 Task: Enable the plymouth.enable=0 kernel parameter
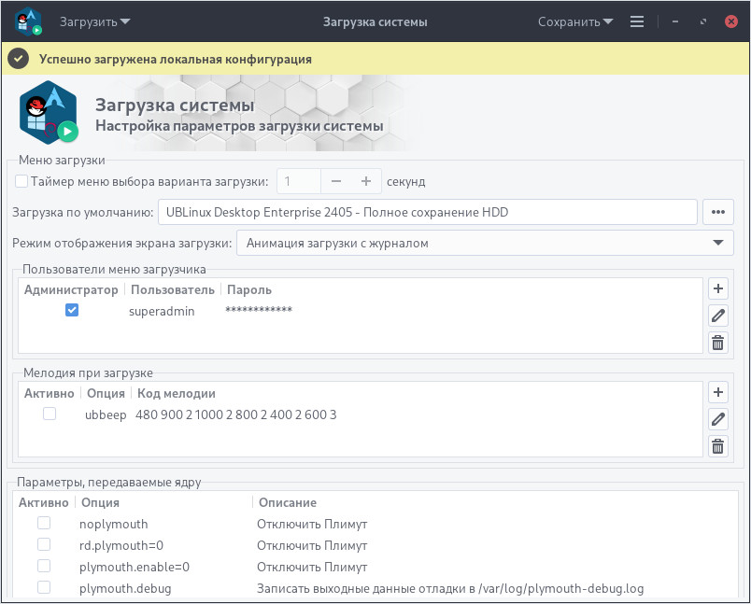pos(44,566)
